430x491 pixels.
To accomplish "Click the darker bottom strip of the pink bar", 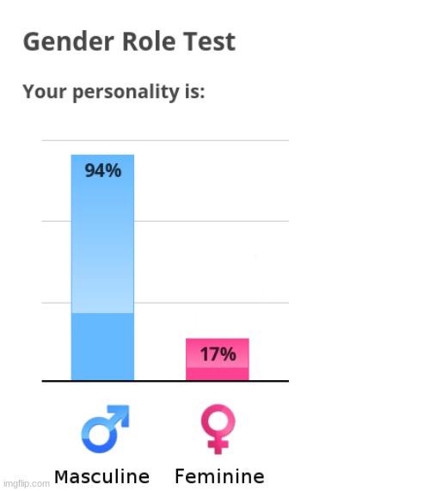I will coord(218,374).
